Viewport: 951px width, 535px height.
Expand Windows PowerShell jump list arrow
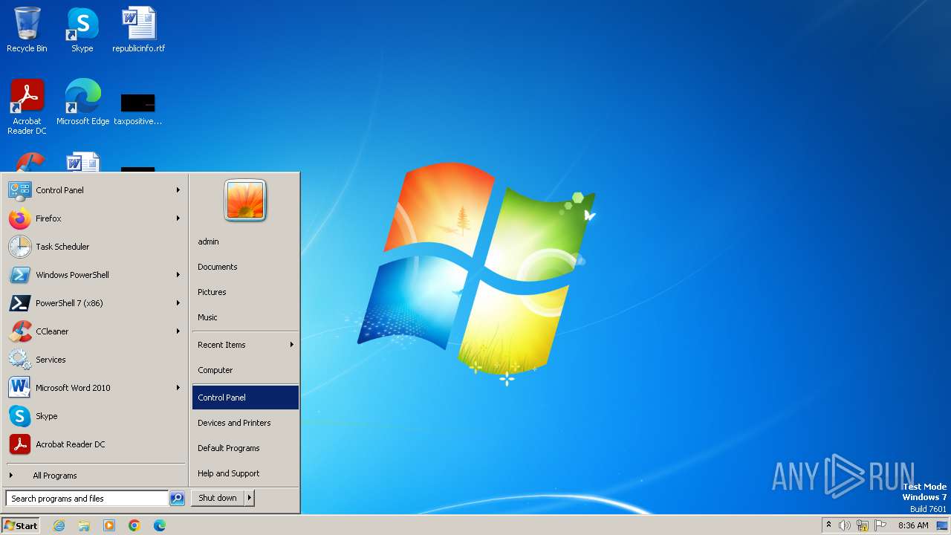tap(178, 275)
